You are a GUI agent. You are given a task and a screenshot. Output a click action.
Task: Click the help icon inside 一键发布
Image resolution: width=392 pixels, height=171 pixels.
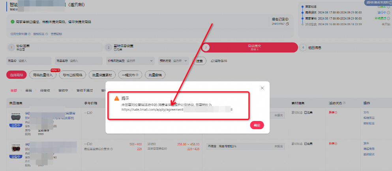137,75
